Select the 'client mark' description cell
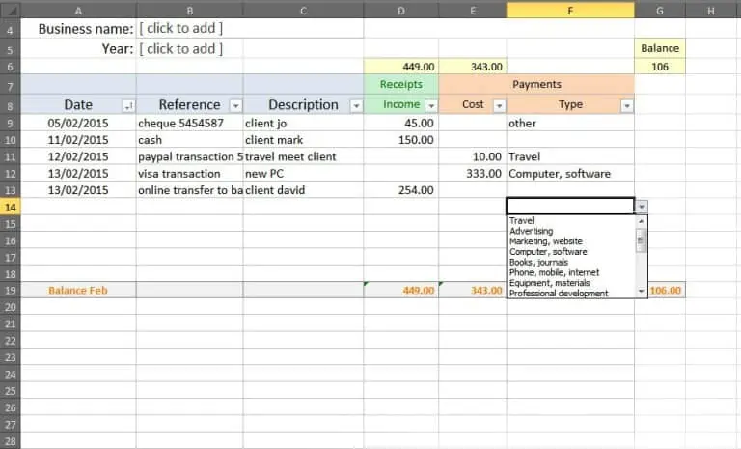The height and width of the screenshot is (449, 741). (x=303, y=140)
